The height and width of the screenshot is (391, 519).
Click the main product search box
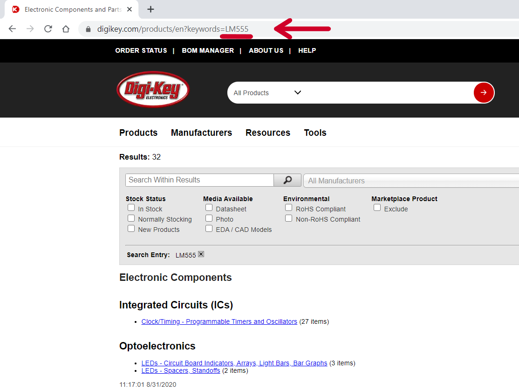coord(387,93)
